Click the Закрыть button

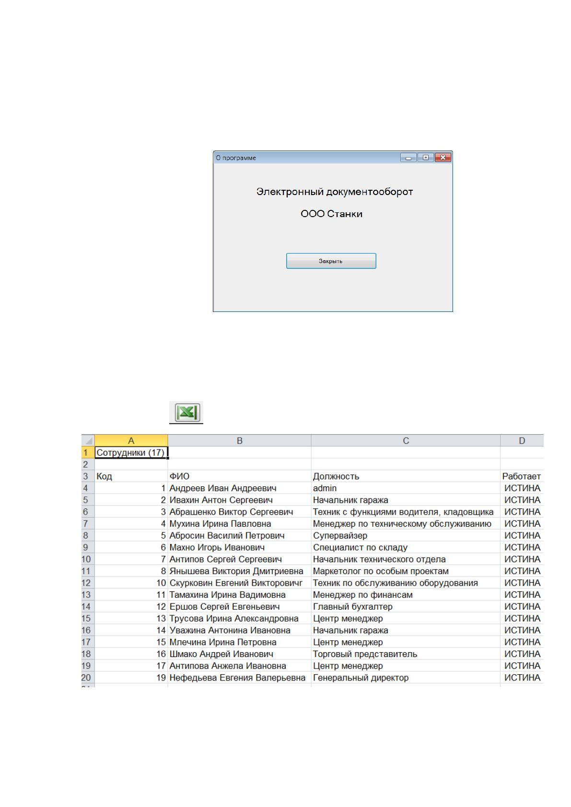pos(331,261)
